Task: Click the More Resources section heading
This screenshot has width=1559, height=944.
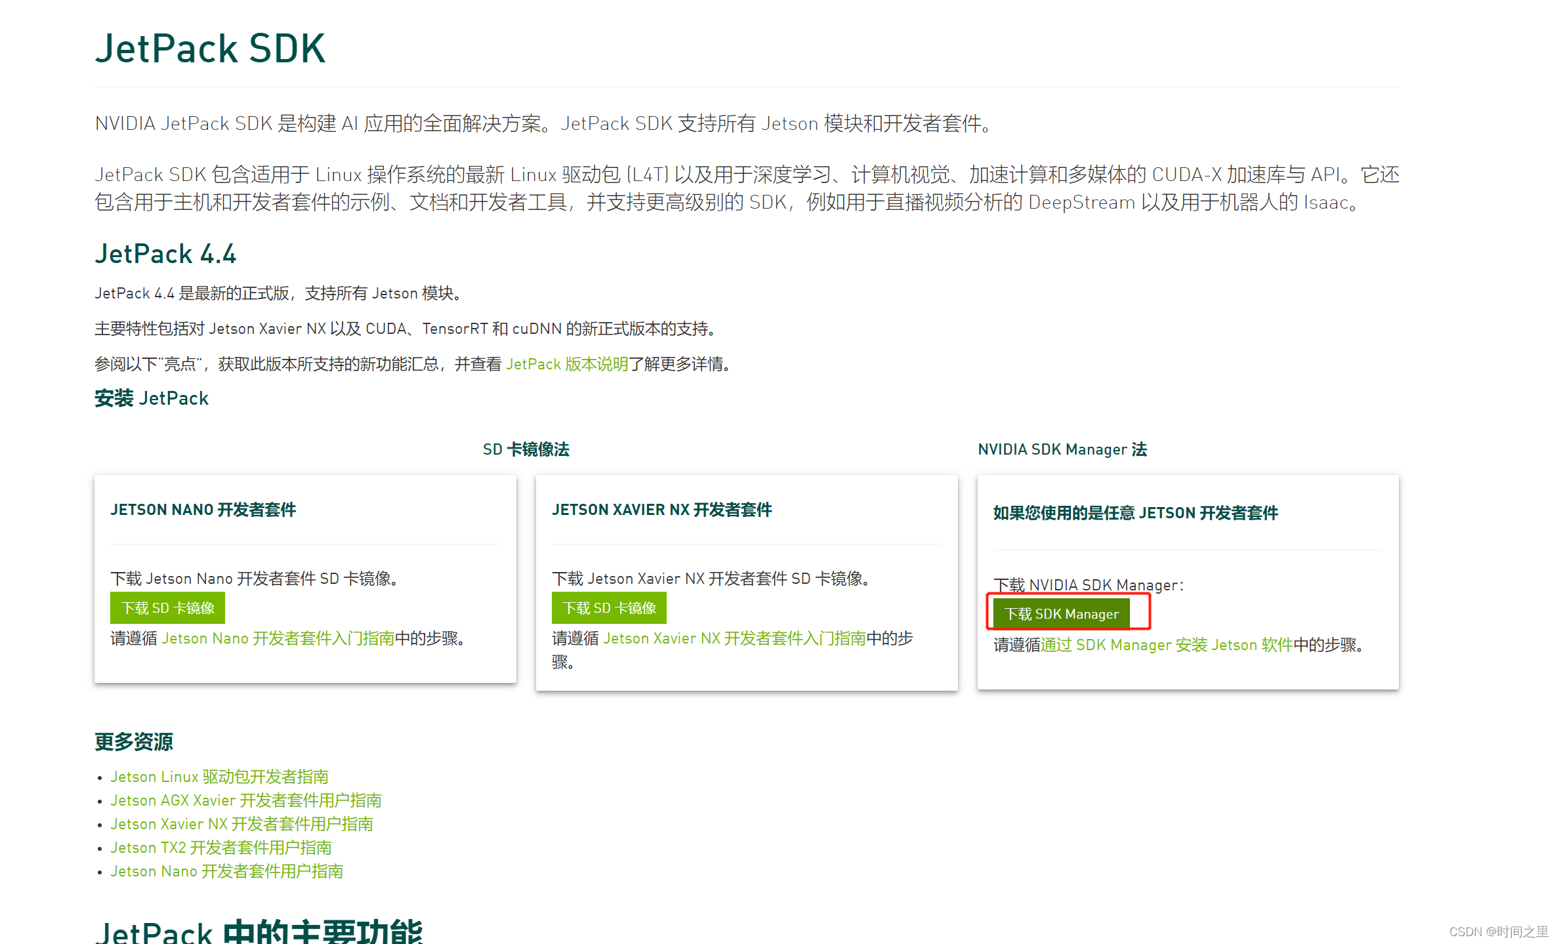Action: coord(134,742)
